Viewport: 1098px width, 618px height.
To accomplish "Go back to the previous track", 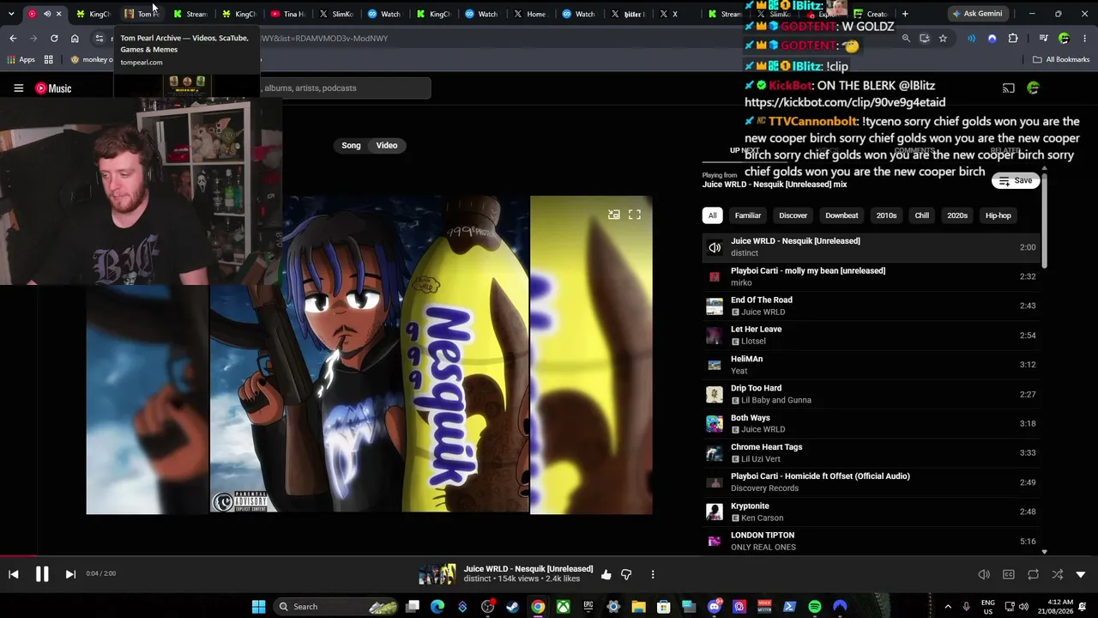I will 14,574.
